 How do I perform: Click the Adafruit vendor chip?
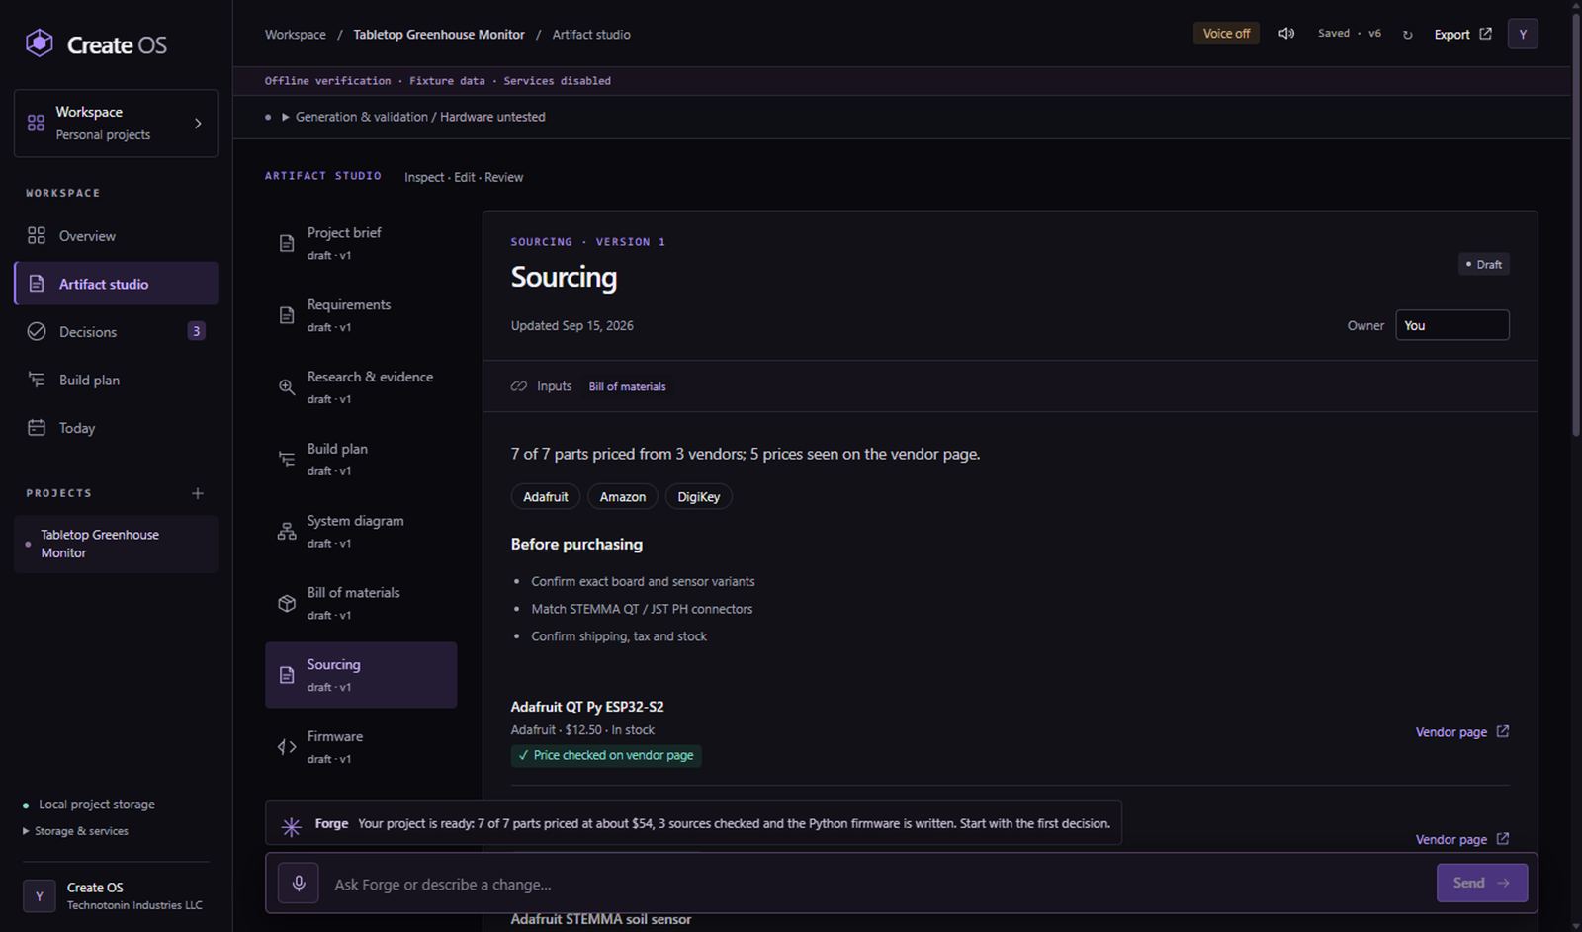coord(546,497)
